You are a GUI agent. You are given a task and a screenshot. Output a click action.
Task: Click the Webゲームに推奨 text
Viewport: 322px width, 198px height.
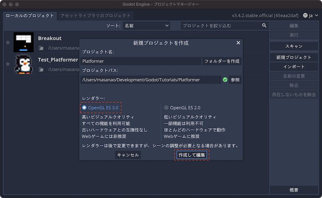(182, 136)
